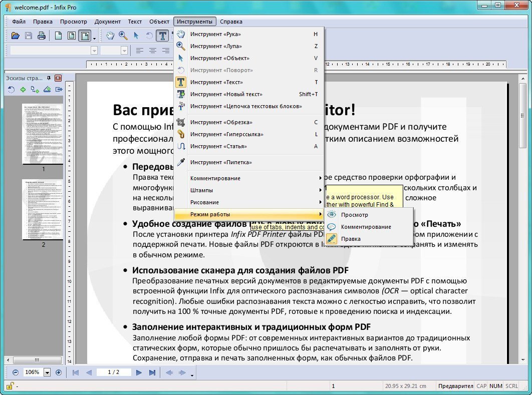Click the rotate tool icon in toolbar
The height and width of the screenshot is (395, 532).
149,35
